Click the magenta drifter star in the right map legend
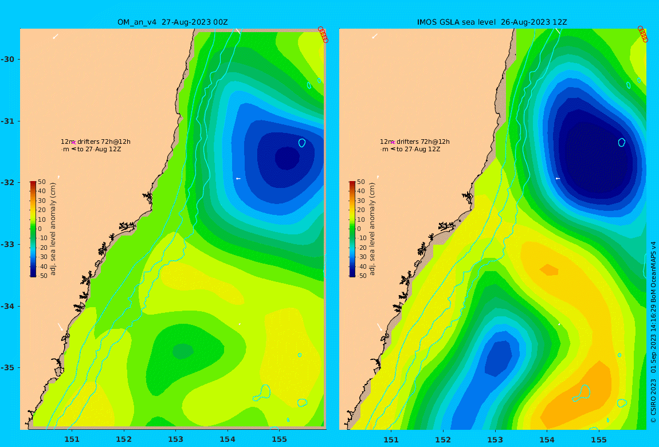The width and height of the screenshot is (659, 447). 393,143
